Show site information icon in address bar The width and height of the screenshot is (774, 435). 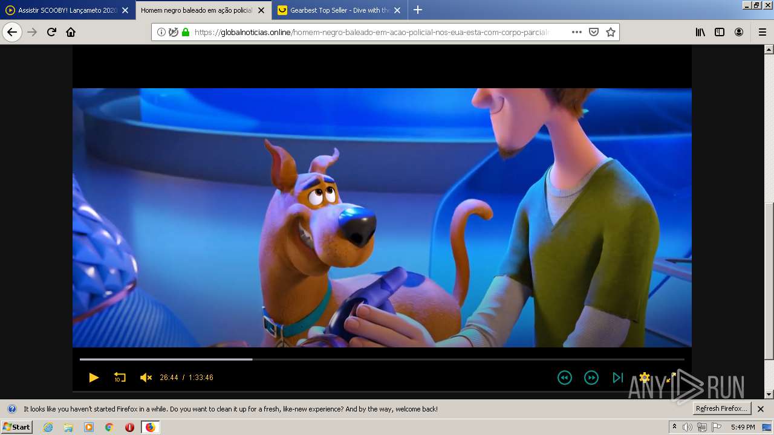(x=161, y=32)
